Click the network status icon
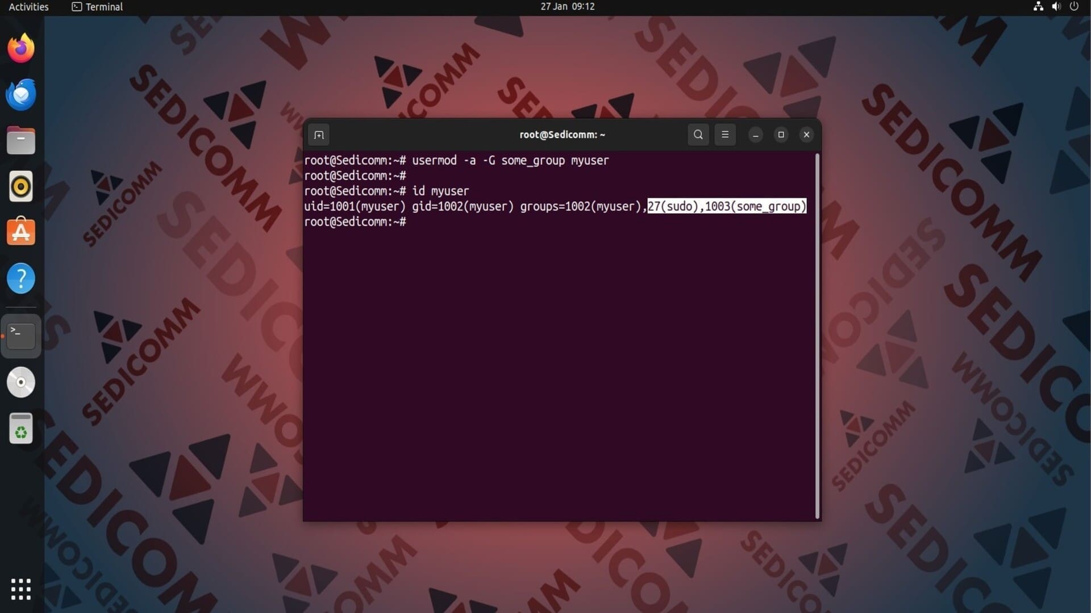Viewport: 1091px width, 613px height. [x=1038, y=7]
